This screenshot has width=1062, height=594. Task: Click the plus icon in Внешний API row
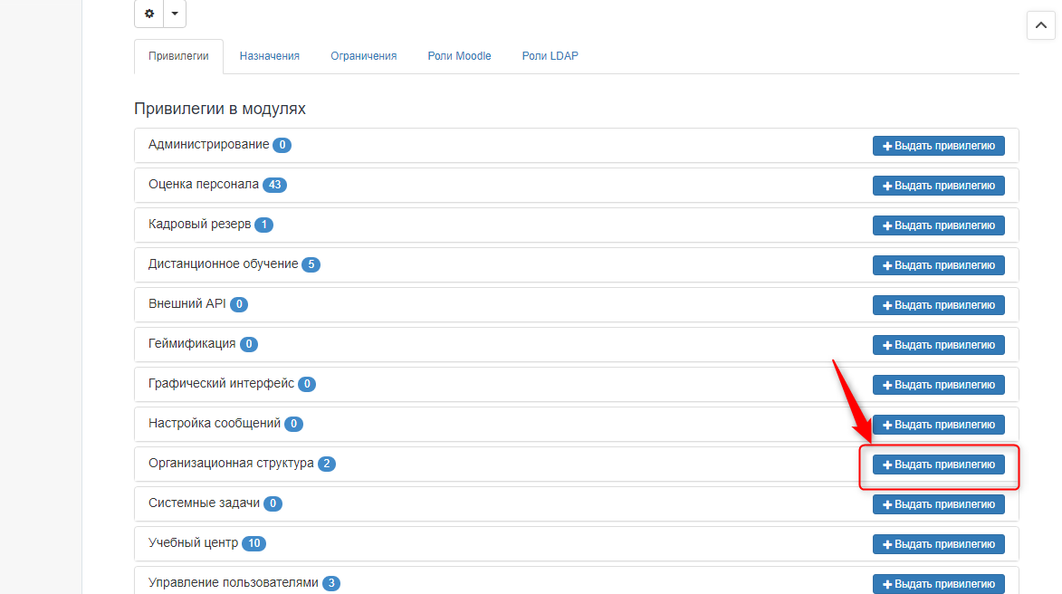[887, 305]
